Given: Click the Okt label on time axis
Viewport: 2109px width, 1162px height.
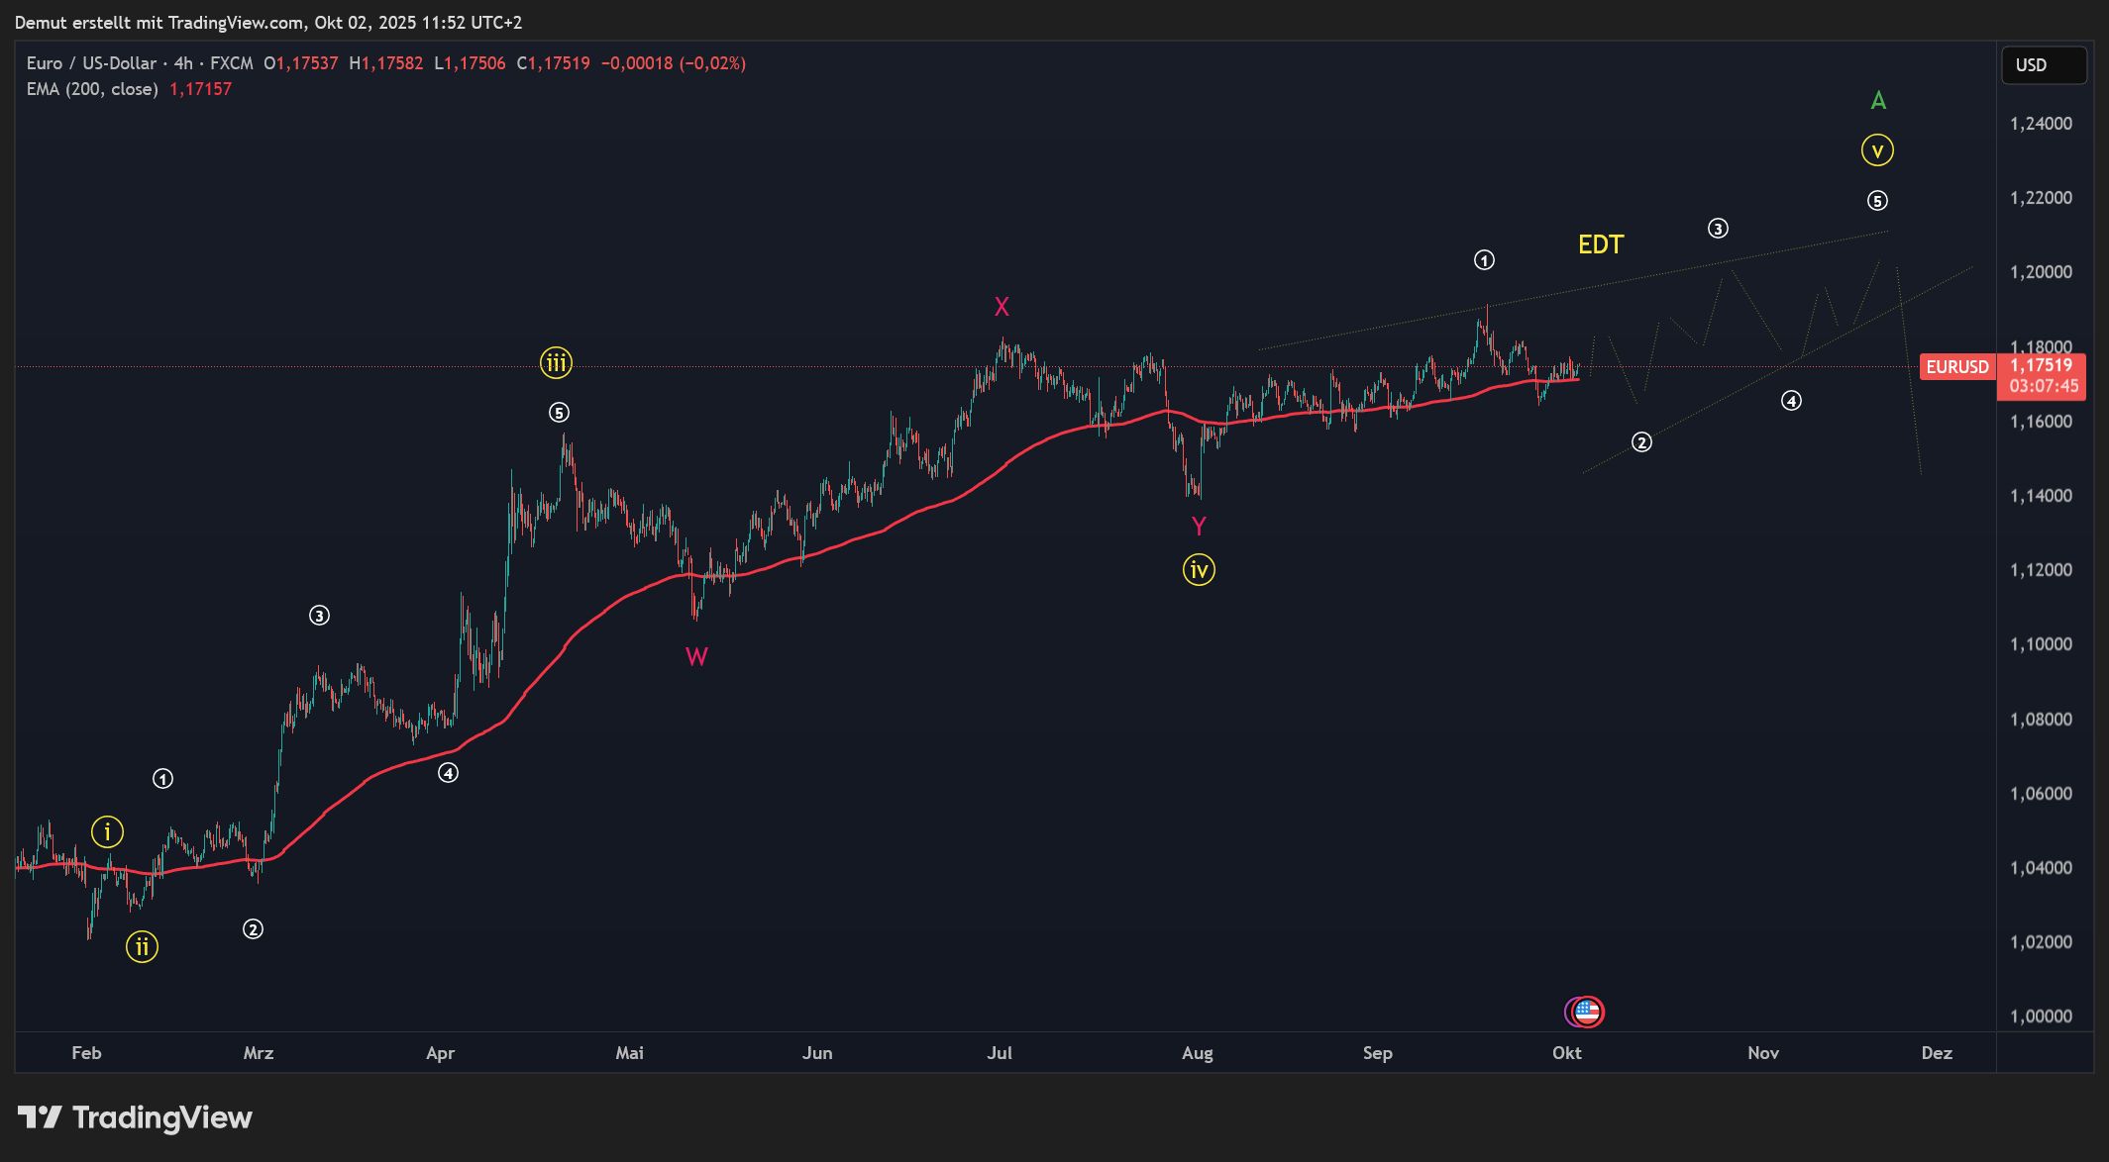Looking at the screenshot, I should tap(1566, 1053).
